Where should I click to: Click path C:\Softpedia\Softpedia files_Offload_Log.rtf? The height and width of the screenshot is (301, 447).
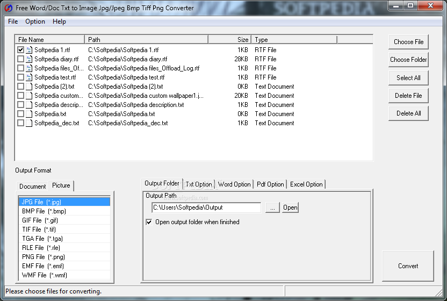144,68
